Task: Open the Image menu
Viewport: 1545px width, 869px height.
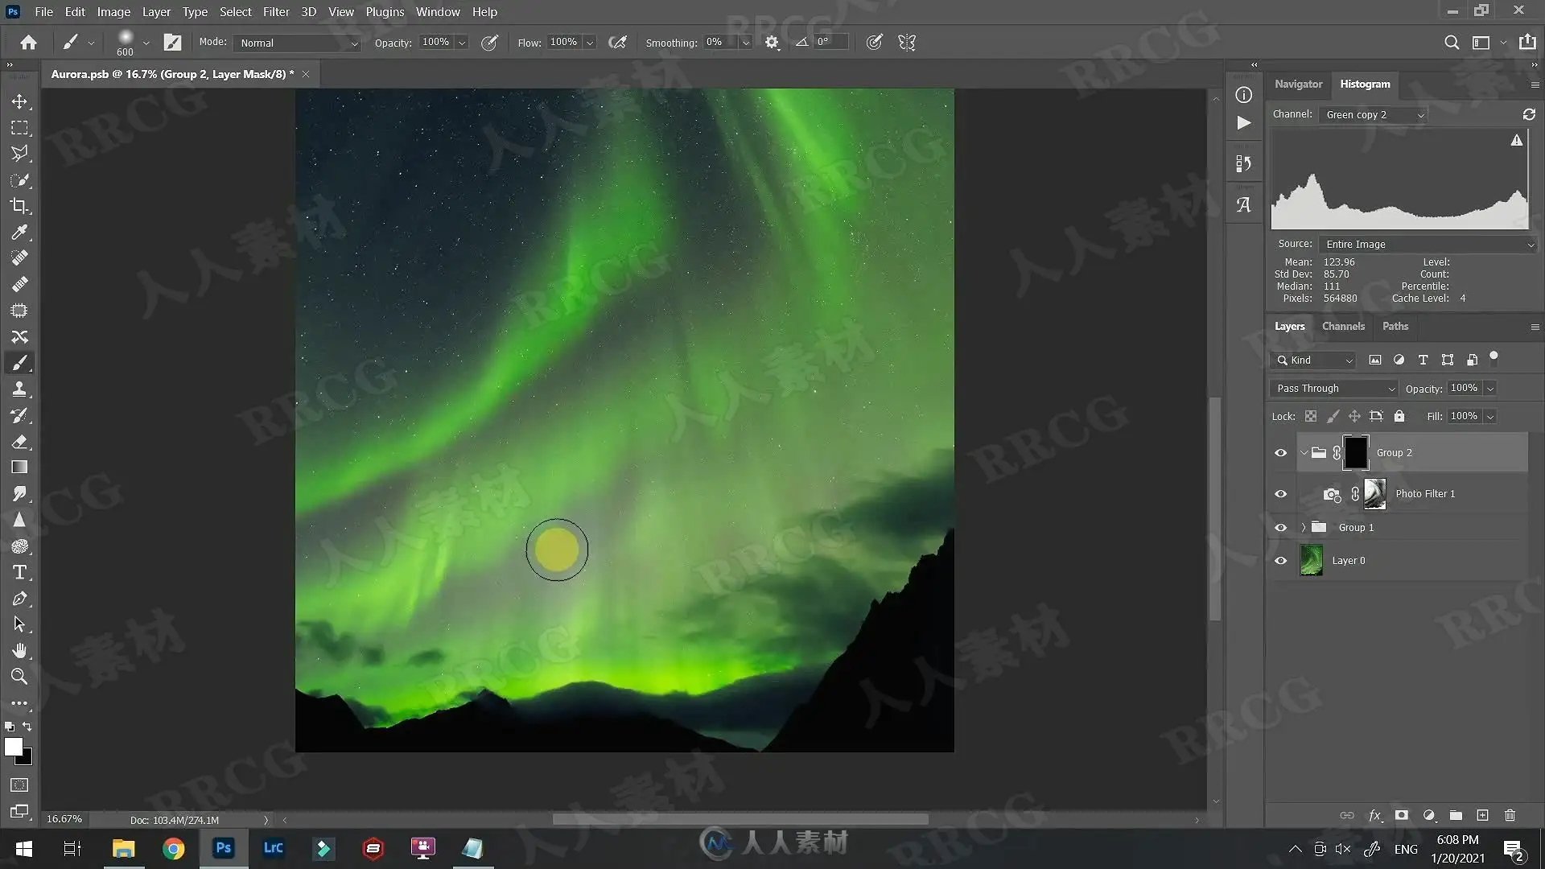Action: coord(113,12)
